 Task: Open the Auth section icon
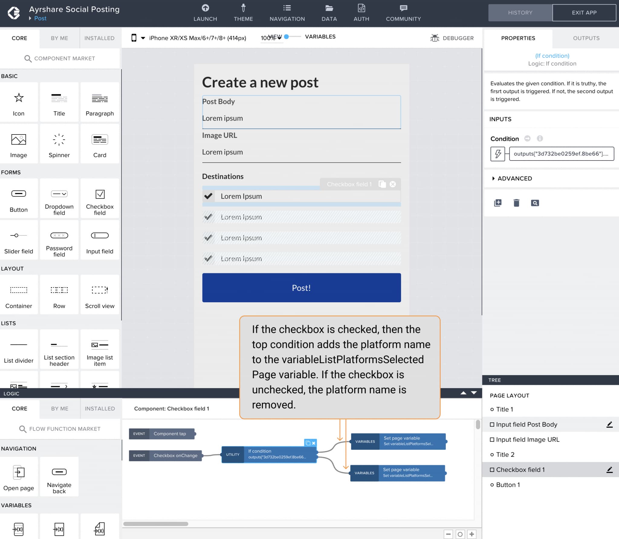(x=361, y=12)
